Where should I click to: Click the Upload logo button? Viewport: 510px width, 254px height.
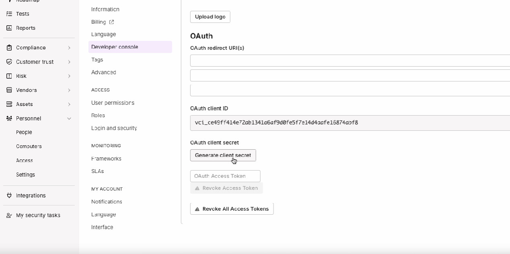pos(210,17)
